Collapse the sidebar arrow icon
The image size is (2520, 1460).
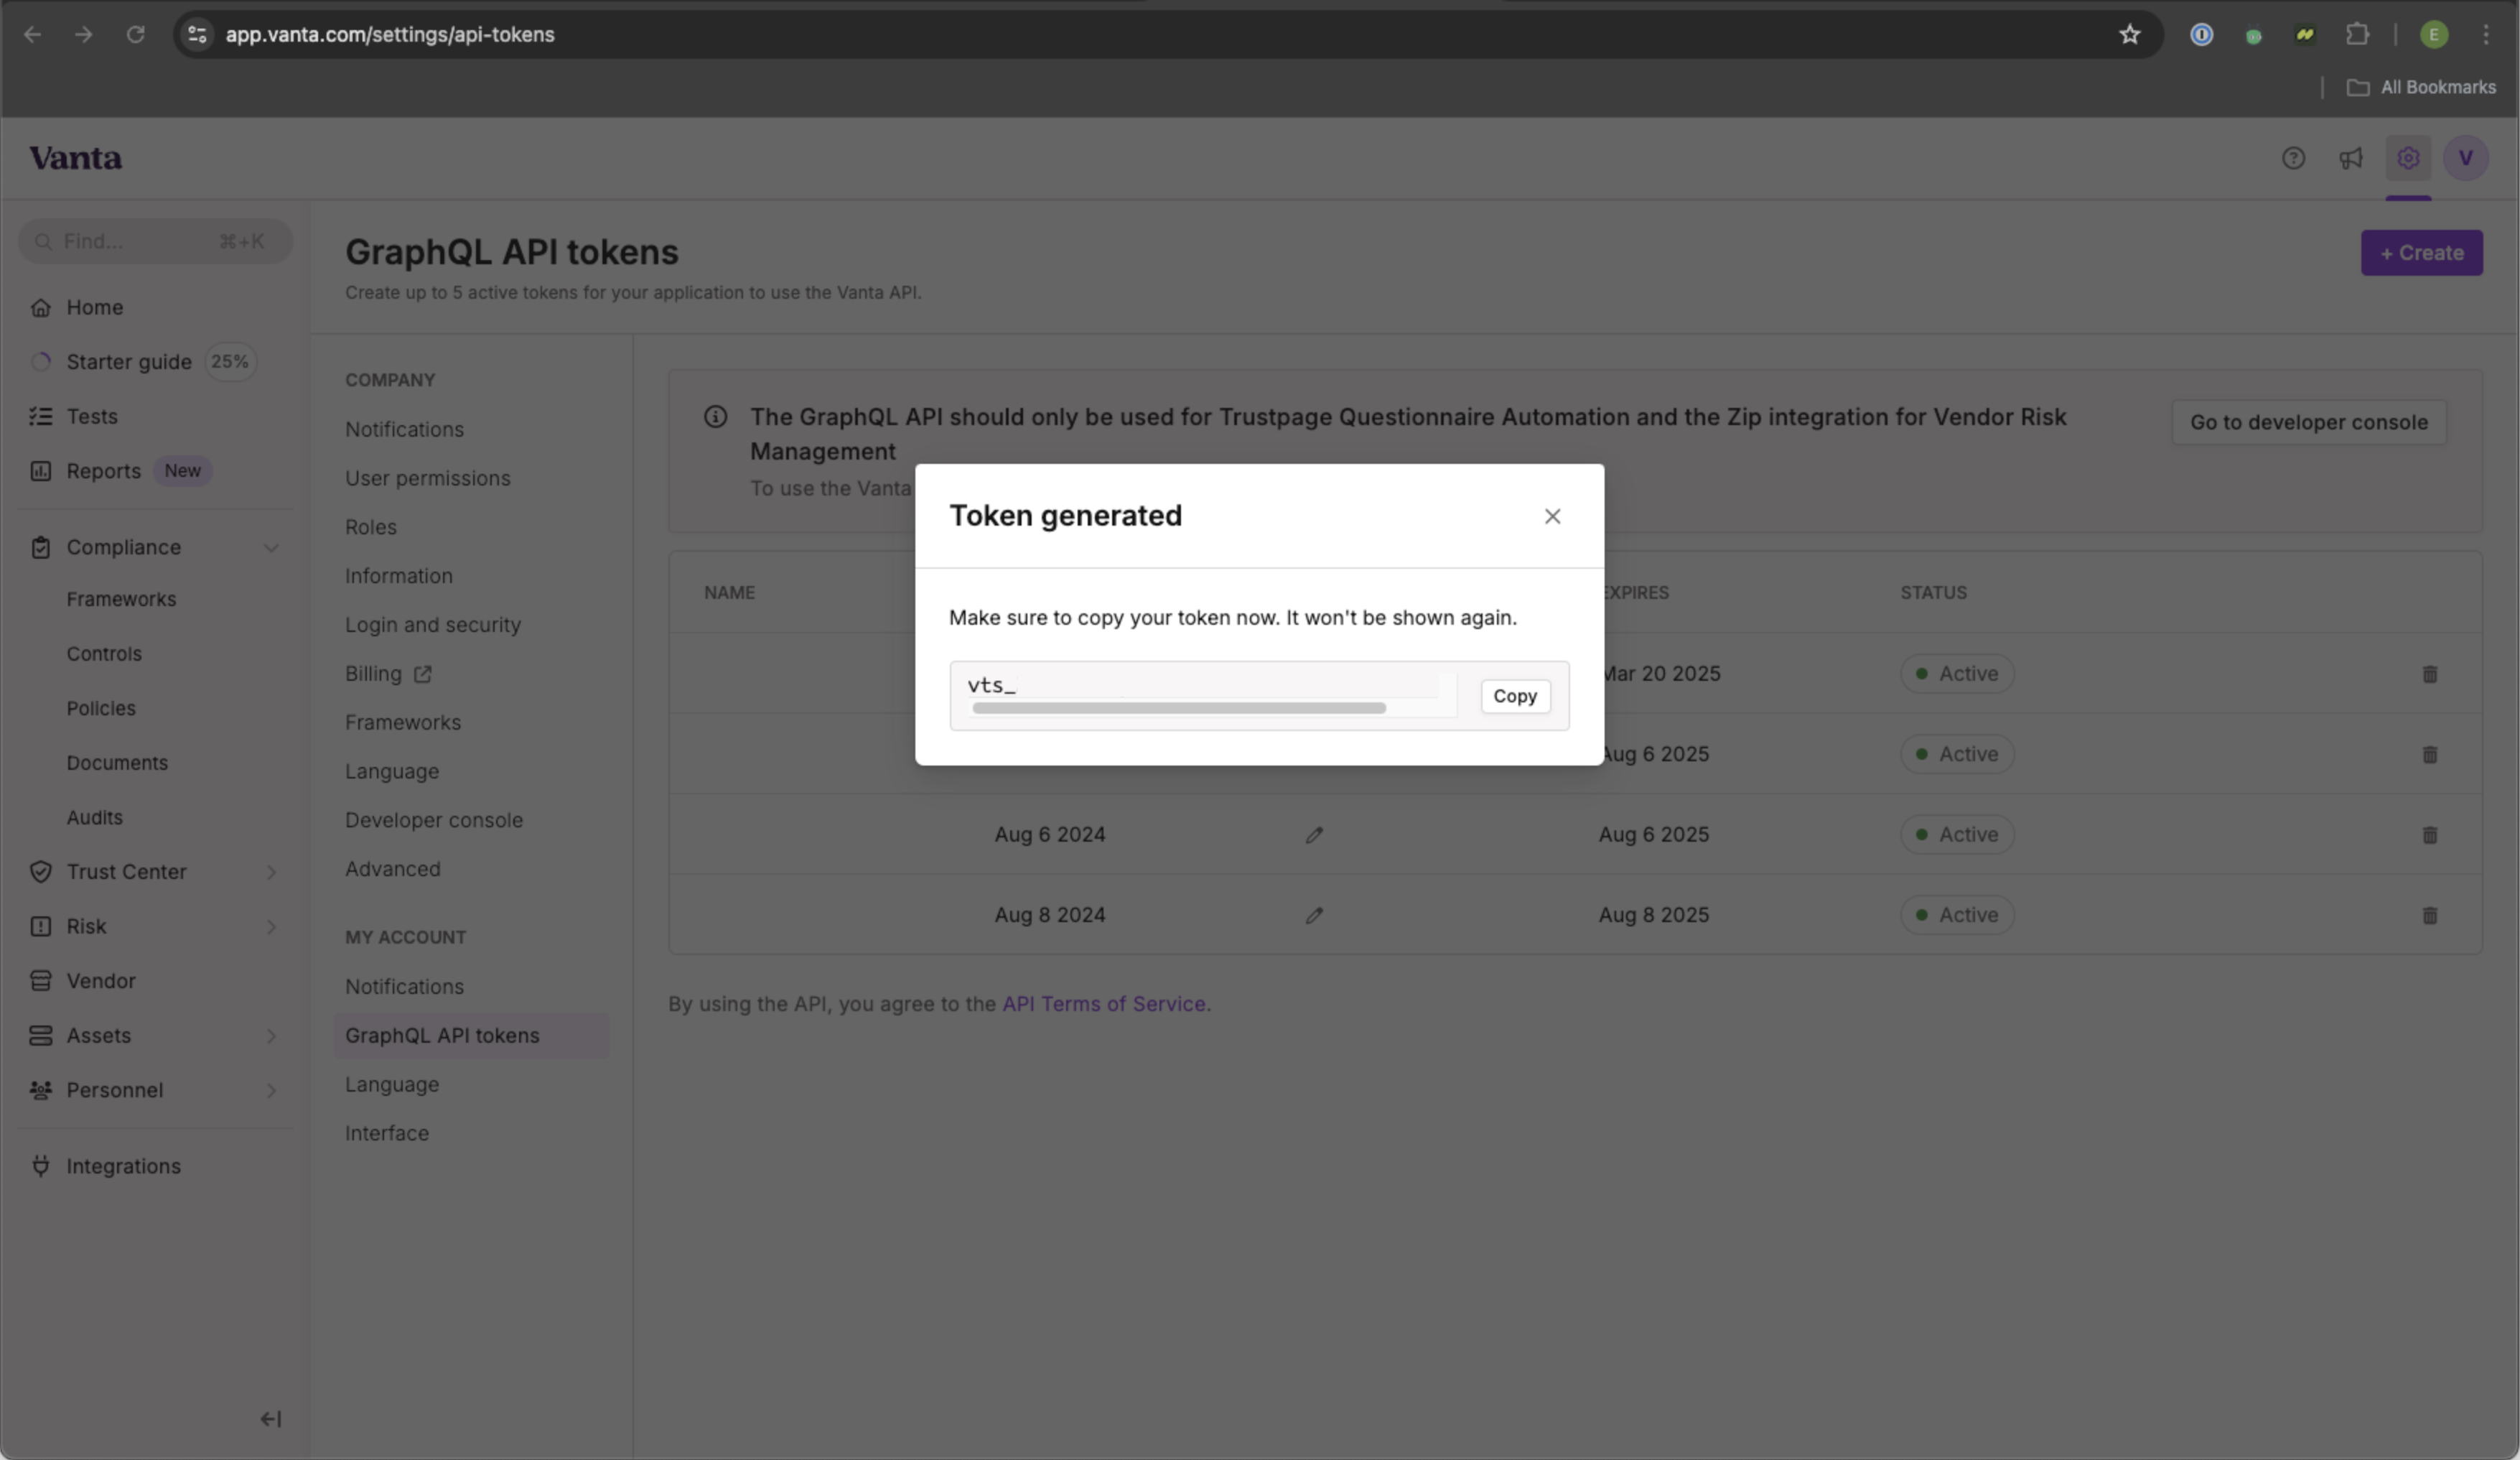click(271, 1419)
